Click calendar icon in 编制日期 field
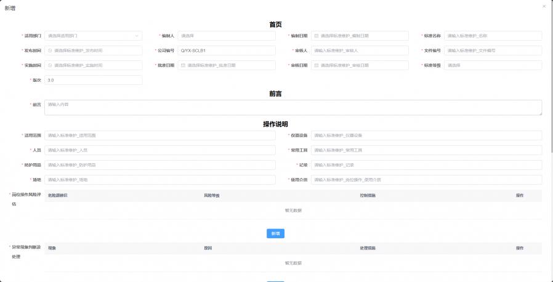 [317, 36]
